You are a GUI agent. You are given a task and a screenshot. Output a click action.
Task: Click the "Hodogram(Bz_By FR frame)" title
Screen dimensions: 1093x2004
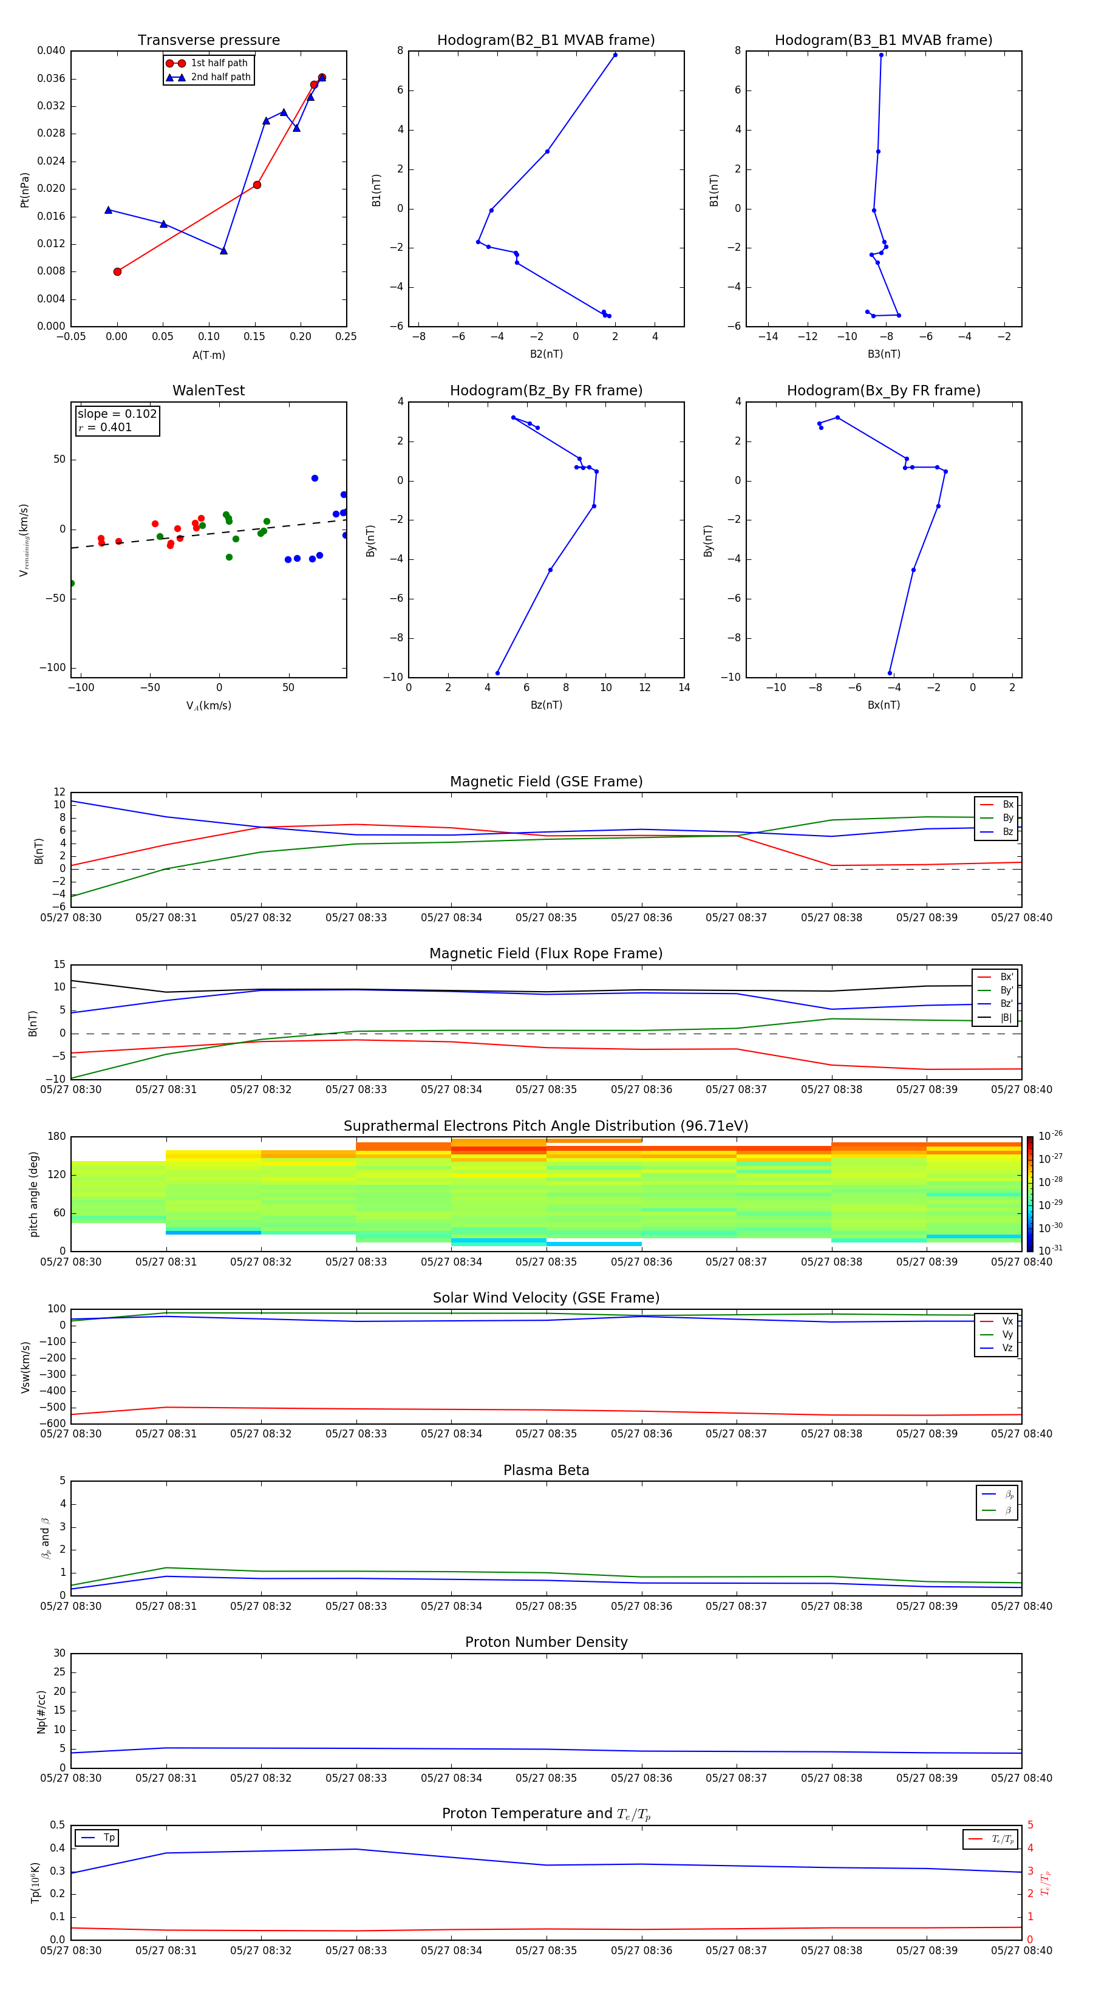click(x=546, y=390)
